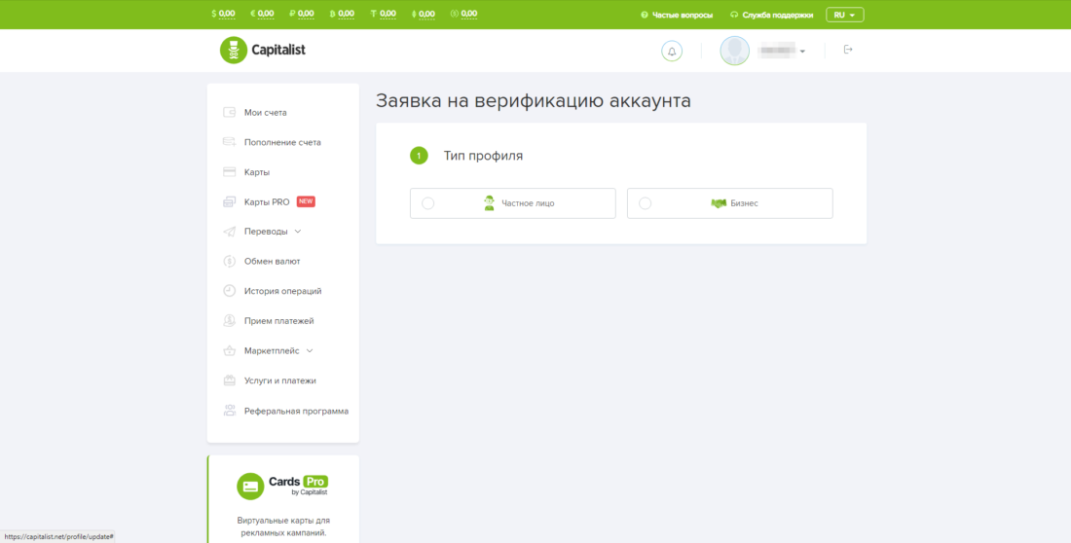
Task: Click the green person icon for Частное лицо
Action: coord(489,202)
